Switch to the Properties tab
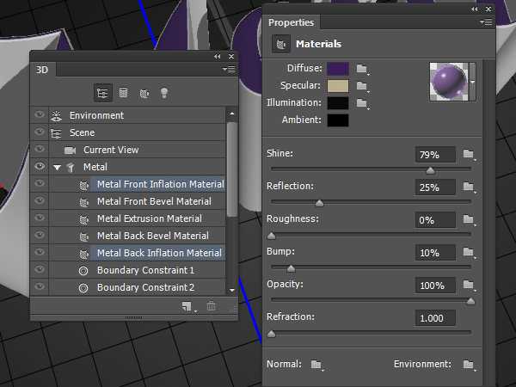 point(291,22)
